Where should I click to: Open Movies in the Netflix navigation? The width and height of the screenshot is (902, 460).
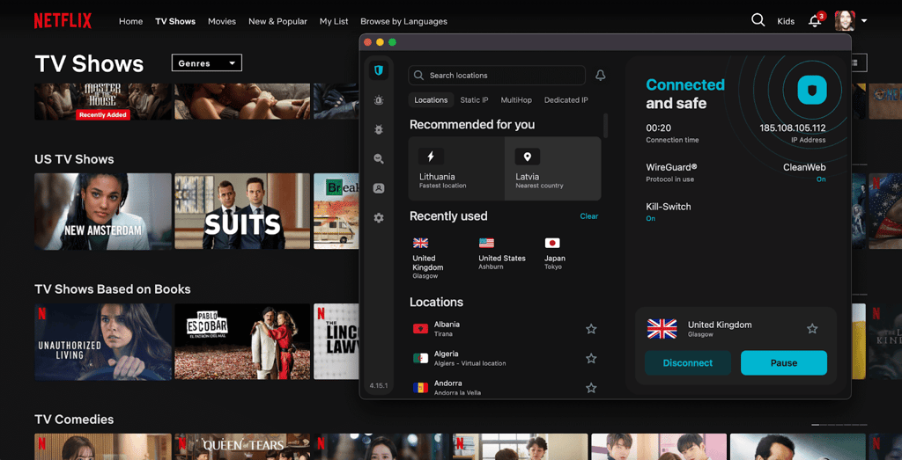click(x=222, y=21)
